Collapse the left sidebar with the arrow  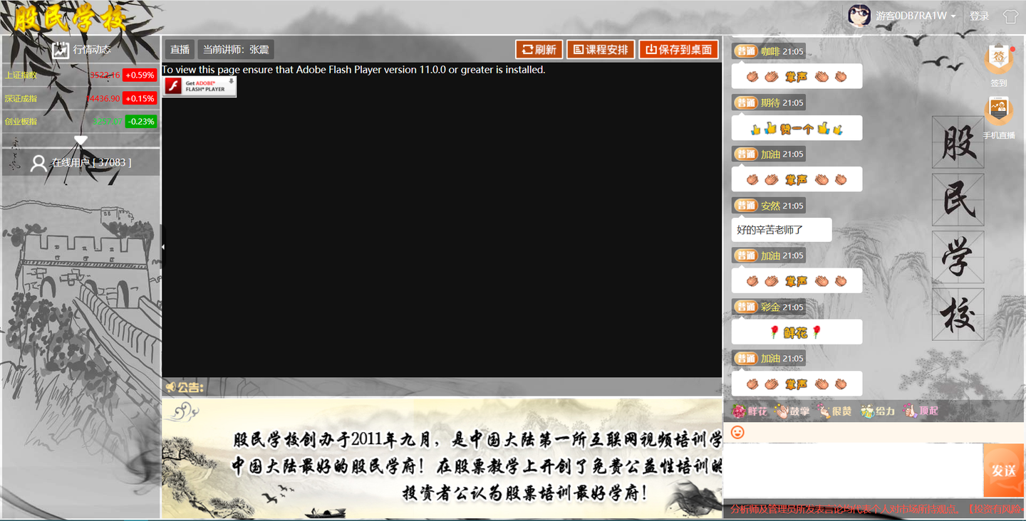[163, 247]
